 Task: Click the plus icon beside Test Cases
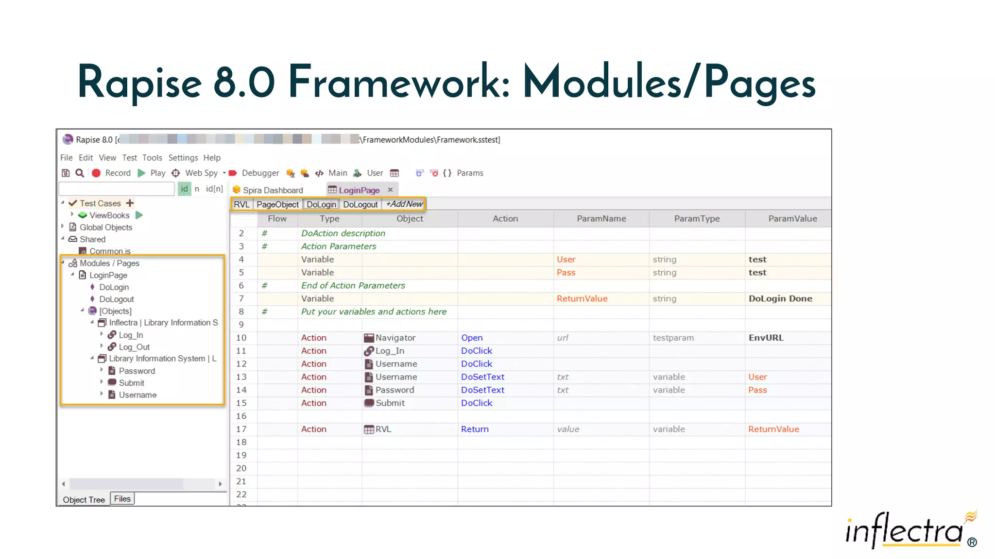click(130, 203)
